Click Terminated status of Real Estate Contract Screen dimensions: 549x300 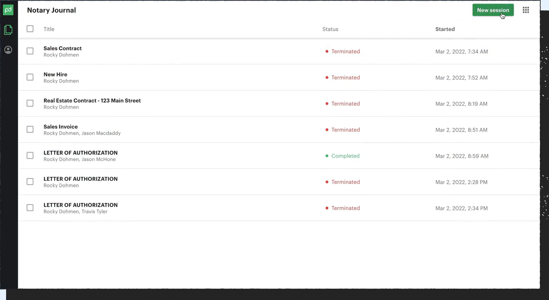tap(345, 104)
